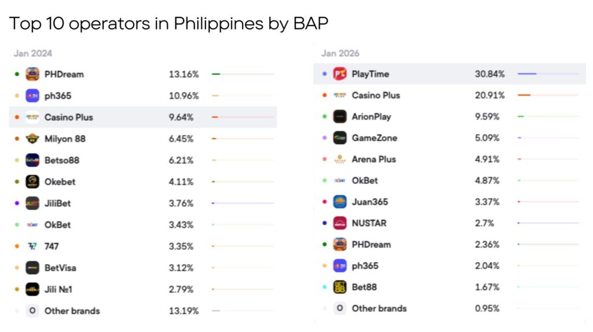This screenshot has width=593, height=332.
Task: Click the NUSTAR logo icon
Action: click(x=340, y=223)
